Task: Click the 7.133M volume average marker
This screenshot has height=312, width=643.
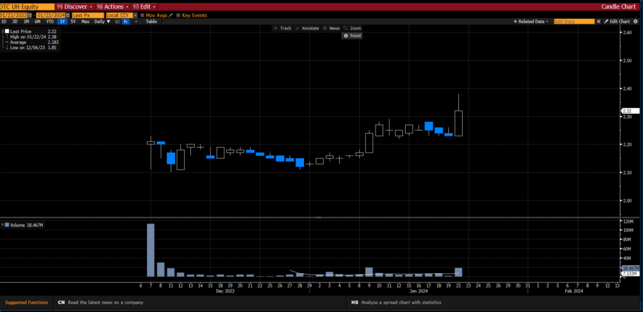Action: pos(630,273)
